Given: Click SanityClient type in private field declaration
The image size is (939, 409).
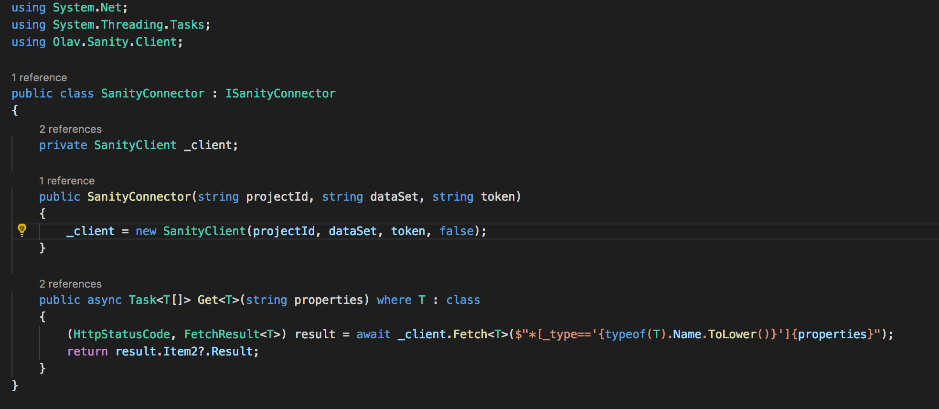Looking at the screenshot, I should point(135,145).
